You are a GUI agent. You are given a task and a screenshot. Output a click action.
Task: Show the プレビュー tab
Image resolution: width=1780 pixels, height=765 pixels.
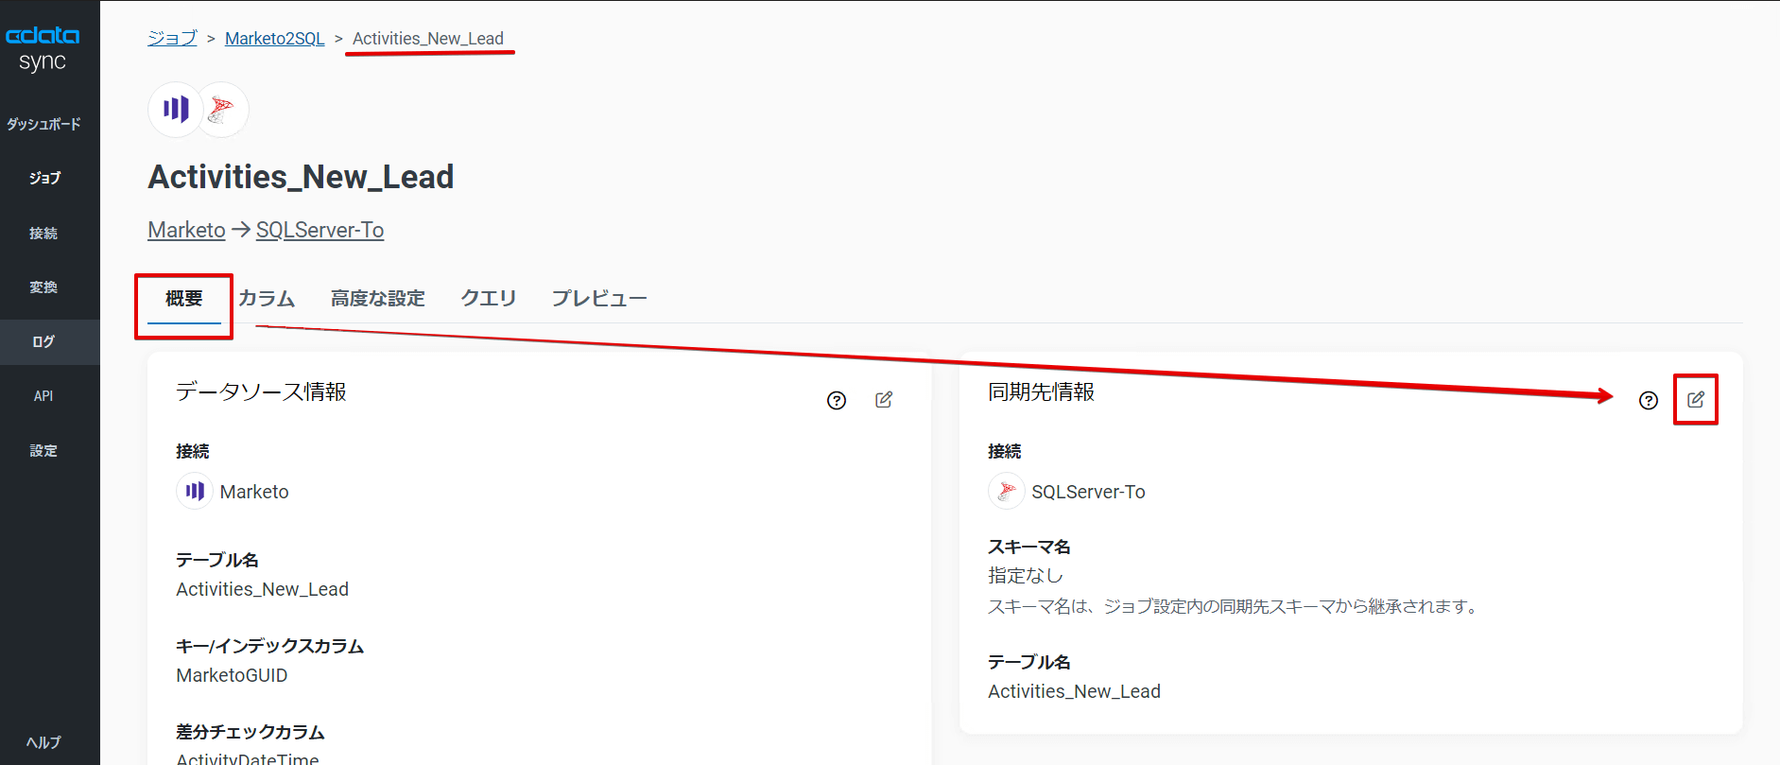[599, 299]
